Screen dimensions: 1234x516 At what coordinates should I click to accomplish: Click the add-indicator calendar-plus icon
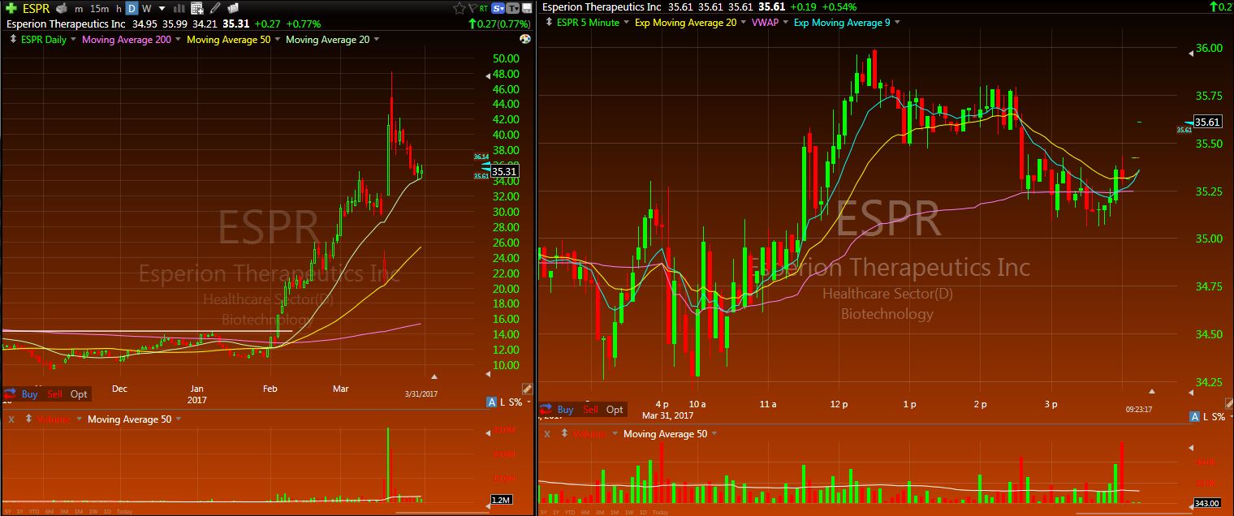[197, 8]
